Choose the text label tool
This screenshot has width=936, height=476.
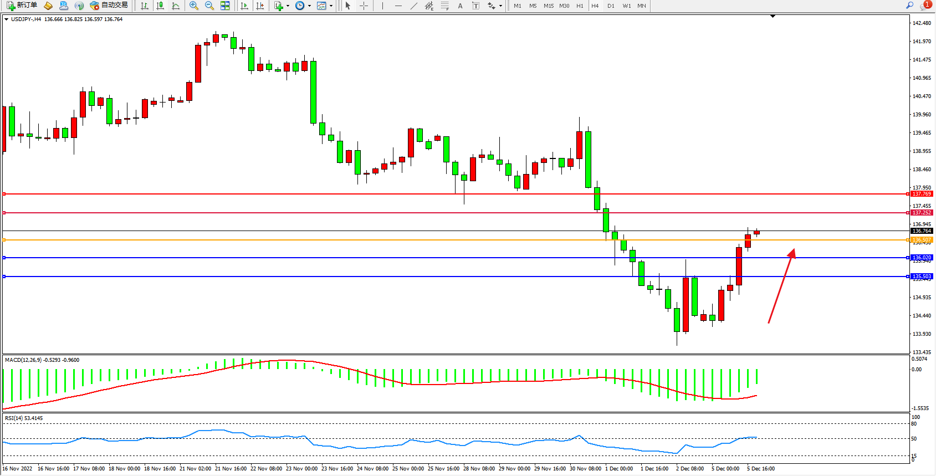(x=460, y=6)
